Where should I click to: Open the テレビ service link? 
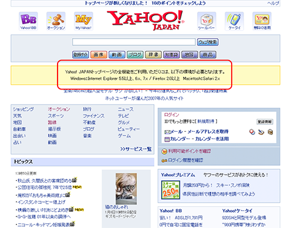[x=124, y=116]
